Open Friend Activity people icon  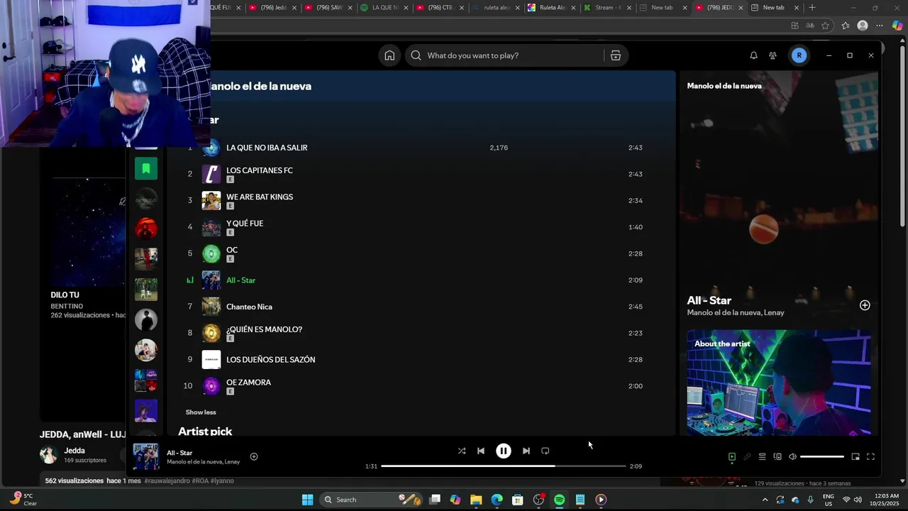coord(773,55)
